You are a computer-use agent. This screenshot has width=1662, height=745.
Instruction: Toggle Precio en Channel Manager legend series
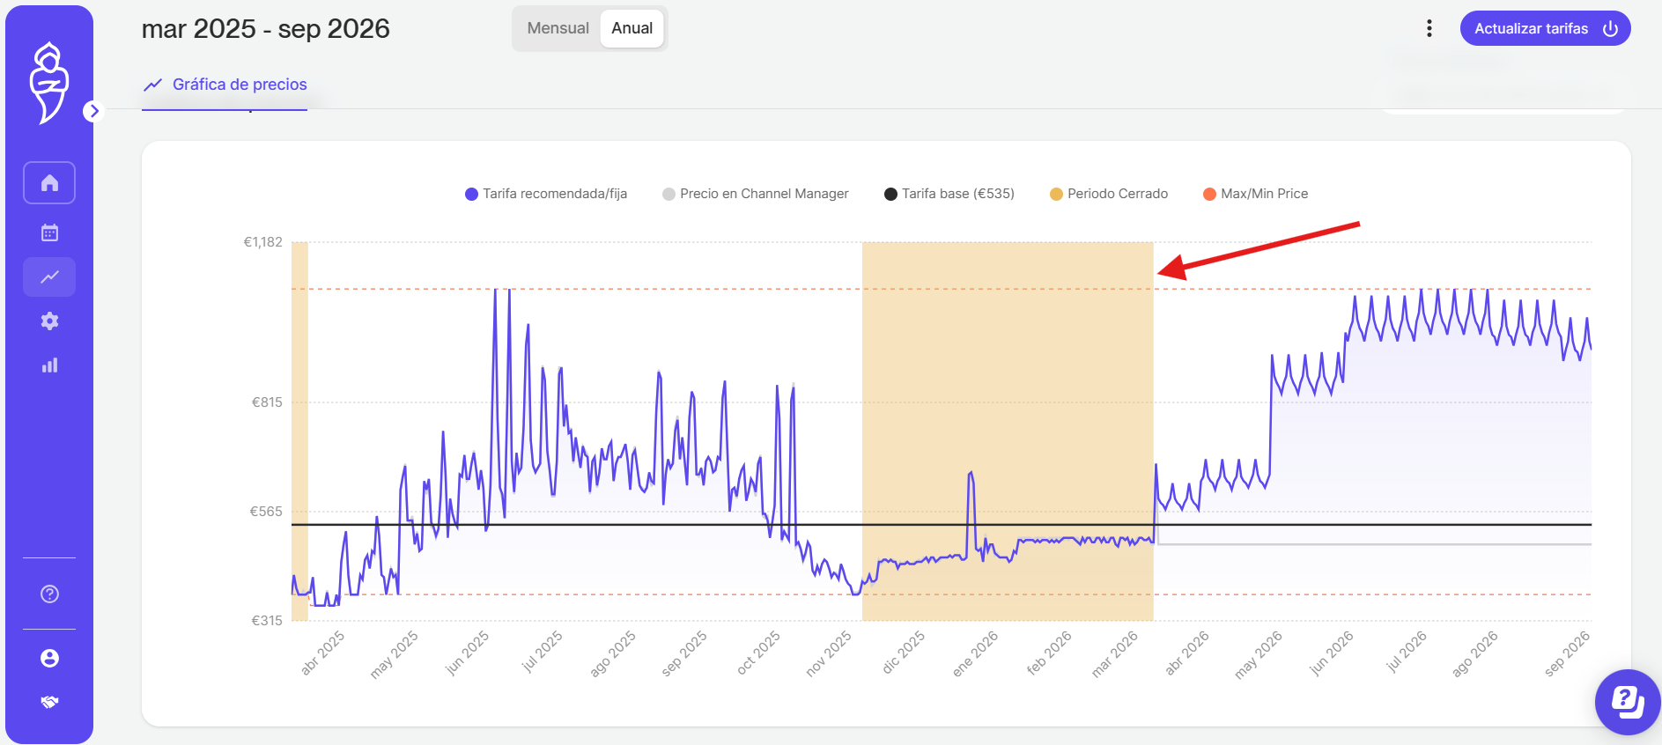[756, 194]
